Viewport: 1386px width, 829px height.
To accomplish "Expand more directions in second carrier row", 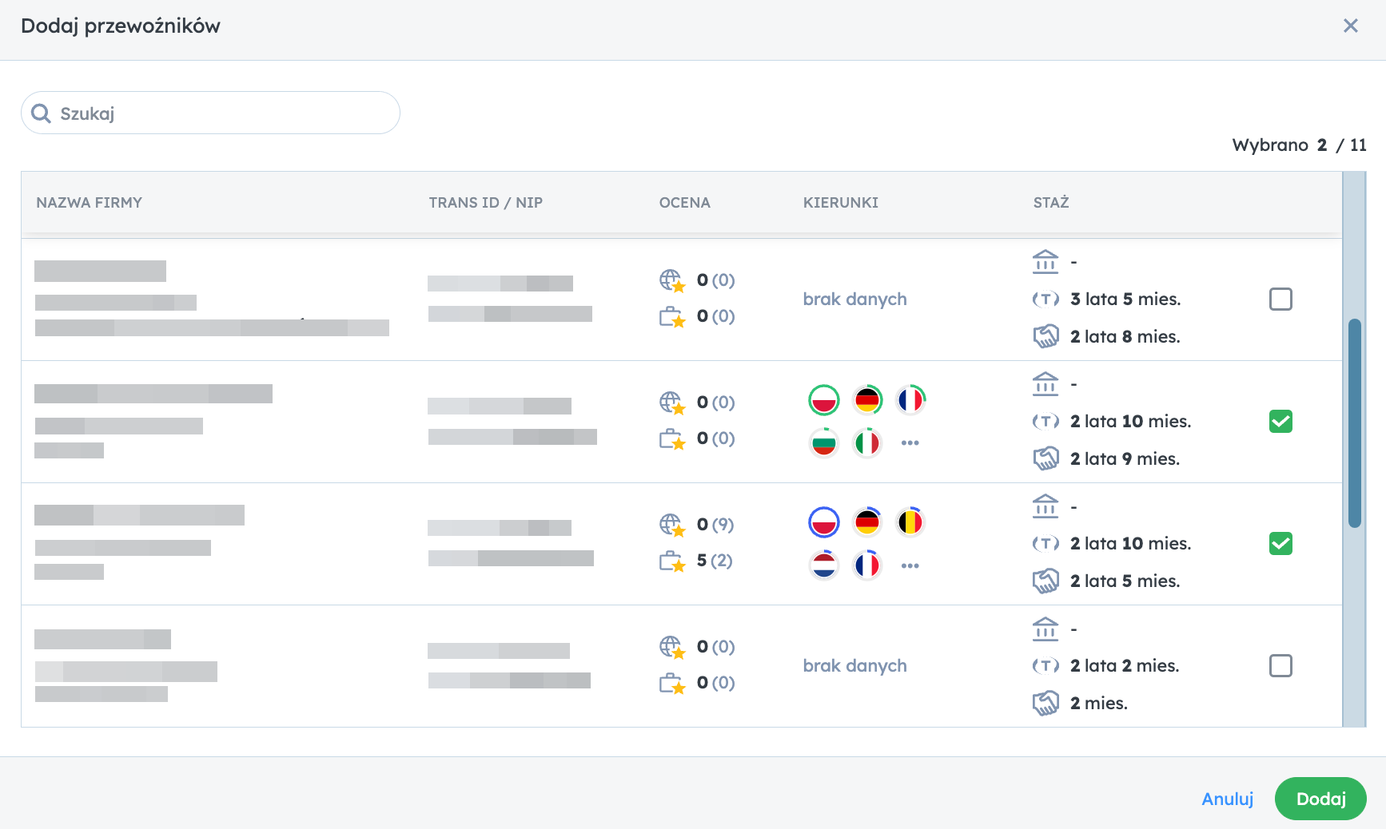I will point(910,442).
